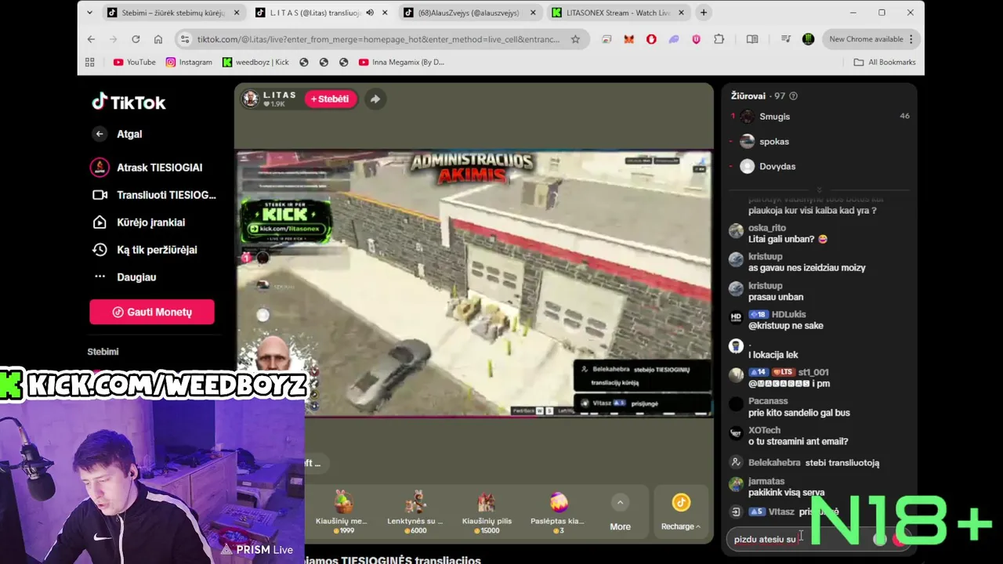Expand More gifts chevron
1003x564 pixels.
point(620,503)
